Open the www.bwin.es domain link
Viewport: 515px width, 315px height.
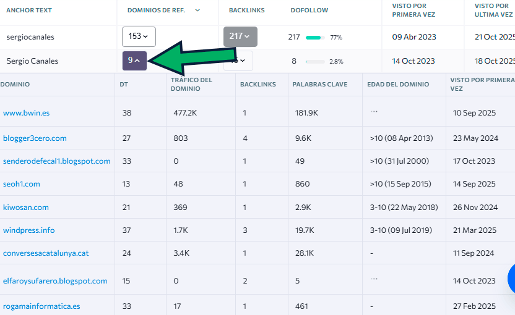click(x=26, y=113)
